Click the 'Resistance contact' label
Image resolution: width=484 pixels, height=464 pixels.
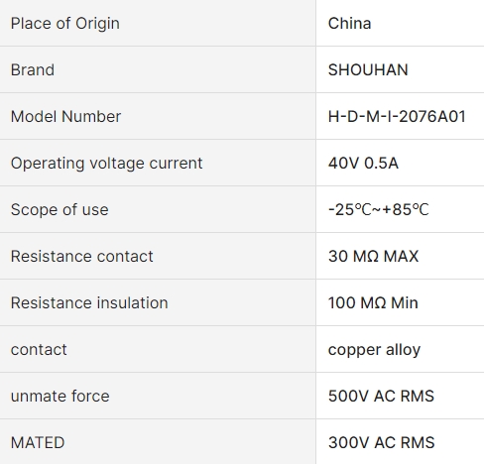81,257
